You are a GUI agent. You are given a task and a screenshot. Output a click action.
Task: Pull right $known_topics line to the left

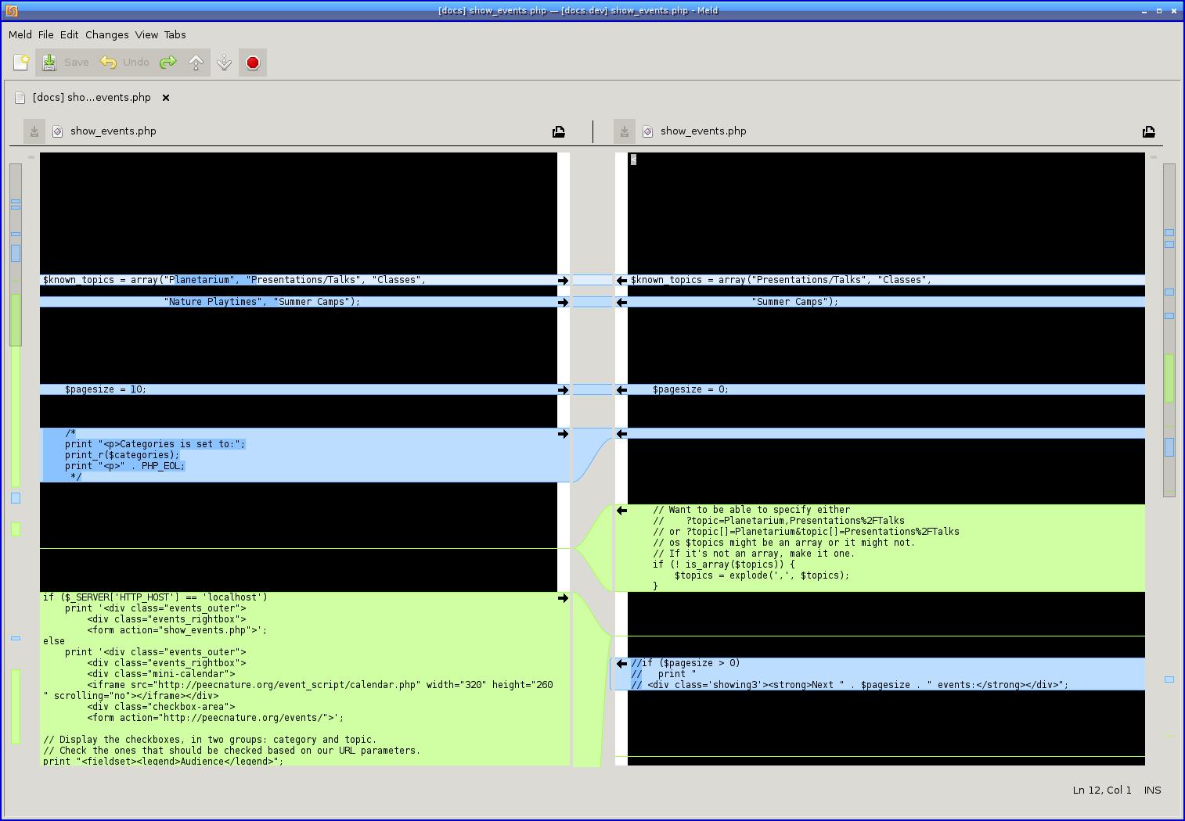(x=621, y=280)
